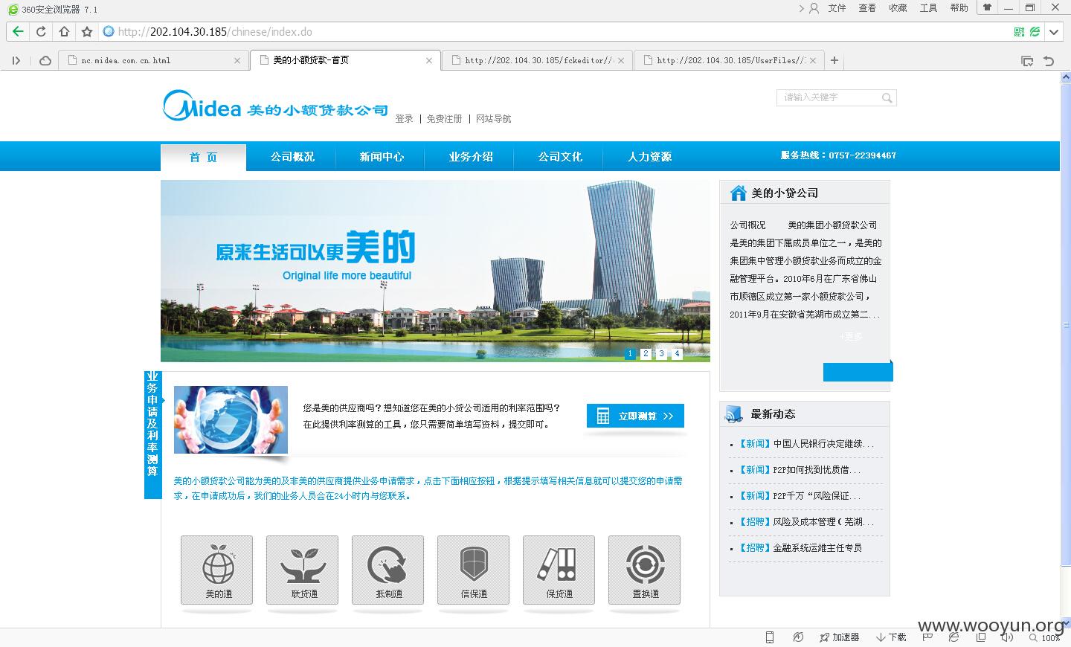1071x647 pixels.
Task: Open the cloud icon in tab bar
Action: pos(45,61)
